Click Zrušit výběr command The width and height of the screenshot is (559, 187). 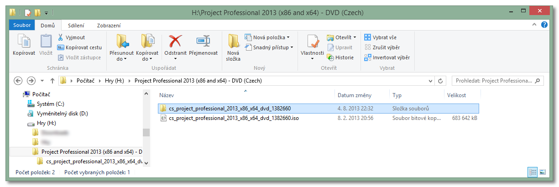pyautogui.click(x=382, y=47)
